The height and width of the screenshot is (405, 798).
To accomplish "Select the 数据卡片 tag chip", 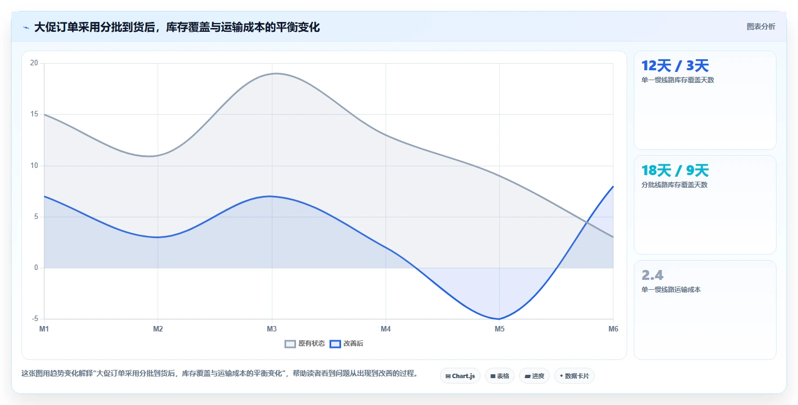I will (x=574, y=376).
